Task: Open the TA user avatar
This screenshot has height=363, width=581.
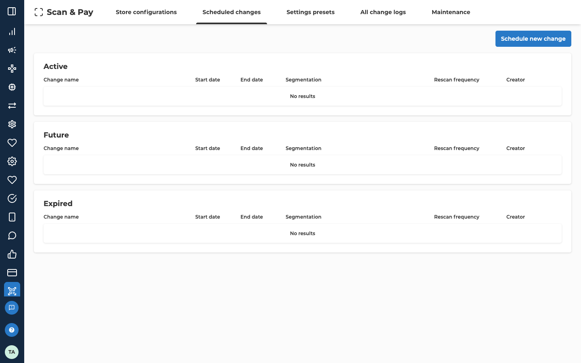Action: (12, 352)
